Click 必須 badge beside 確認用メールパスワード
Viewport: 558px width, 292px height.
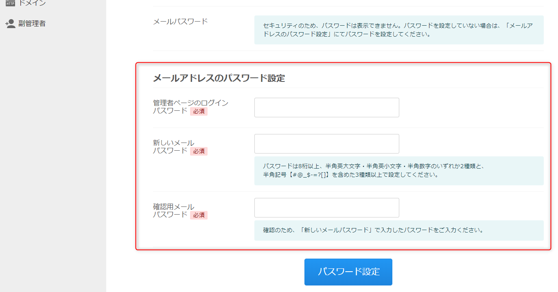click(199, 215)
